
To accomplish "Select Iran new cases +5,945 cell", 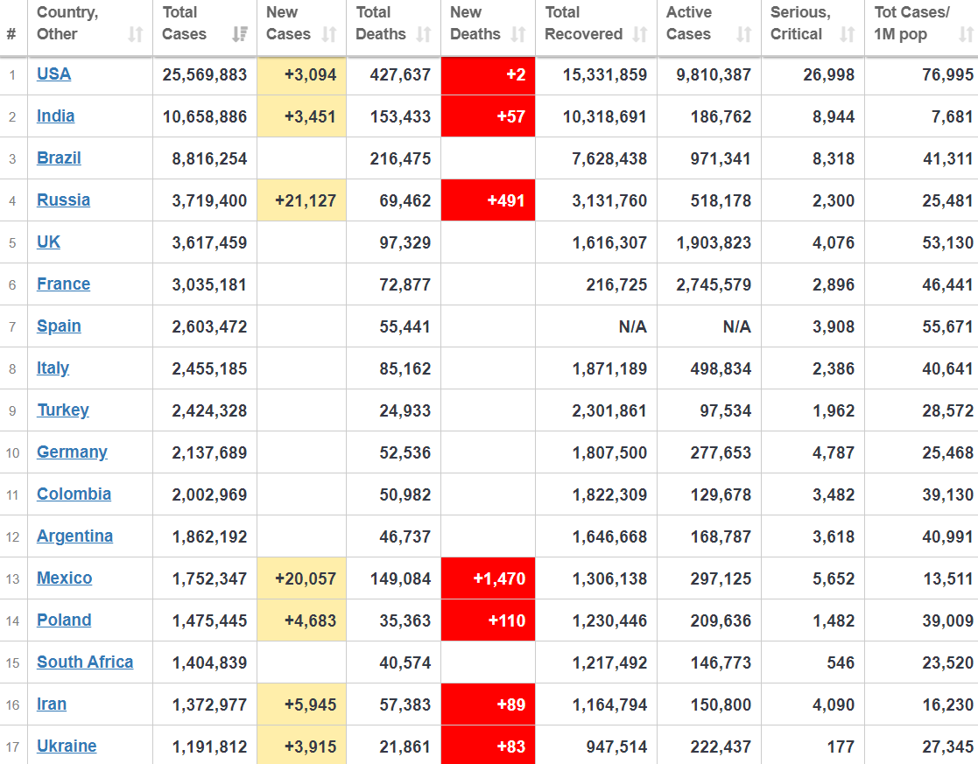I will point(302,704).
